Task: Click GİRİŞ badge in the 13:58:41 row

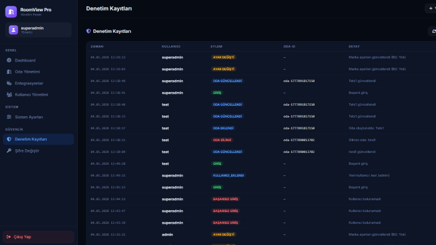Action: tap(217, 93)
